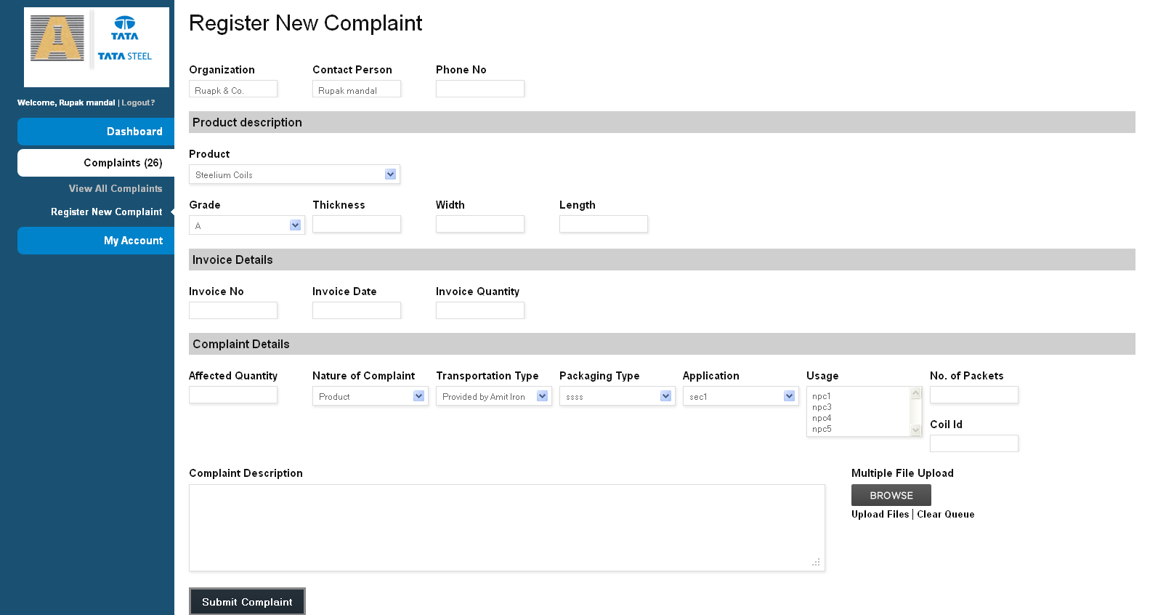Click the Logout link
The image size is (1150, 615).
pos(137,102)
